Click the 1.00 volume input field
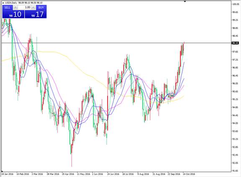 pyautogui.click(x=24, y=8)
